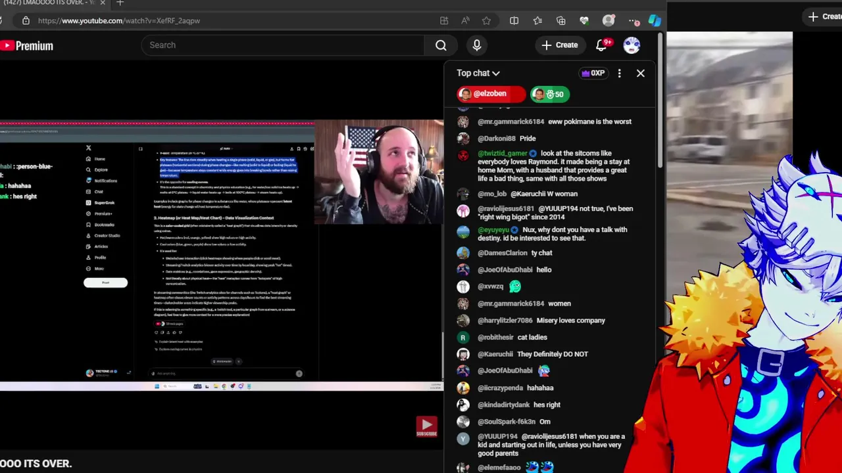
Task: Open browser Settings and more menu
Action: pos(633,20)
